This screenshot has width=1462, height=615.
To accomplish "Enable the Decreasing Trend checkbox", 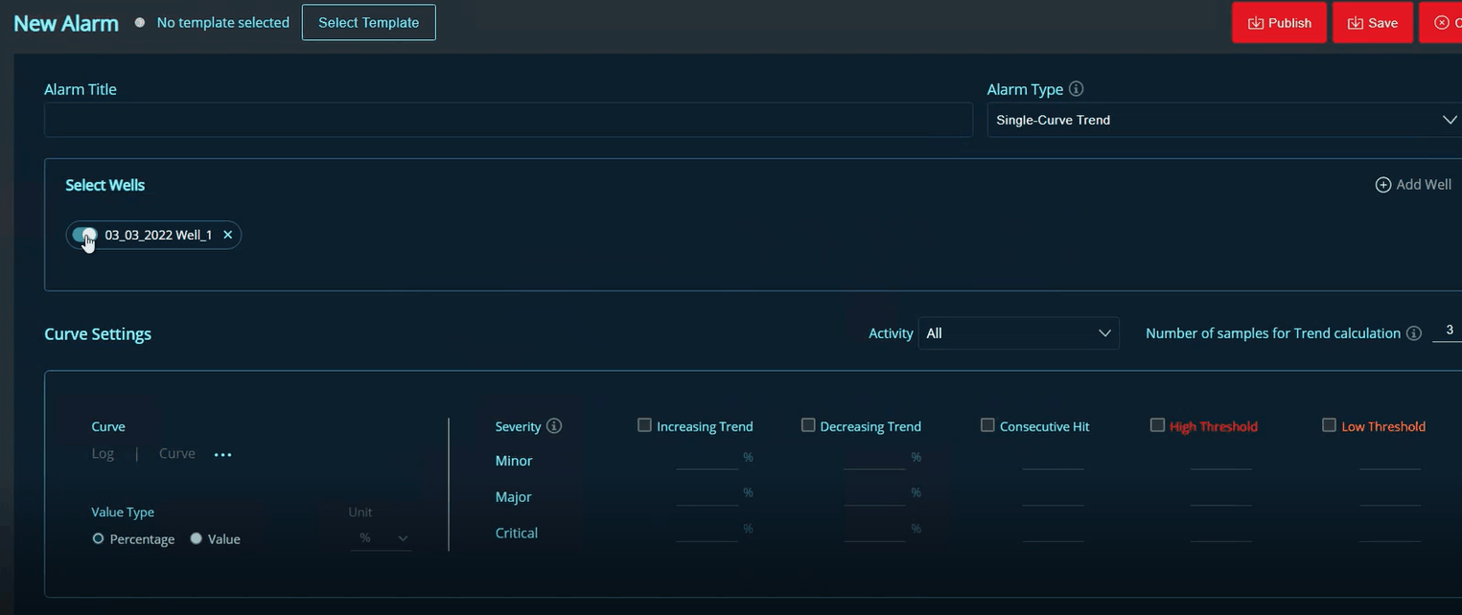I will tap(808, 425).
